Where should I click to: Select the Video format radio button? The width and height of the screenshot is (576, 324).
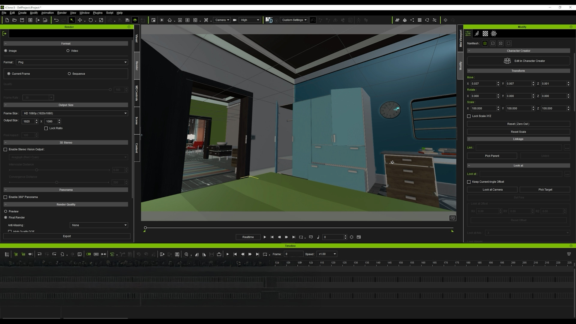coord(68,51)
